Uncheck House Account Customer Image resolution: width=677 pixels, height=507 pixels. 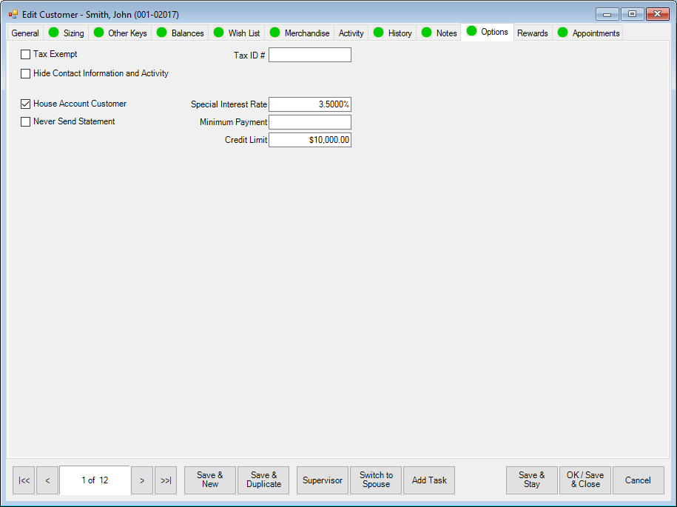pos(26,104)
